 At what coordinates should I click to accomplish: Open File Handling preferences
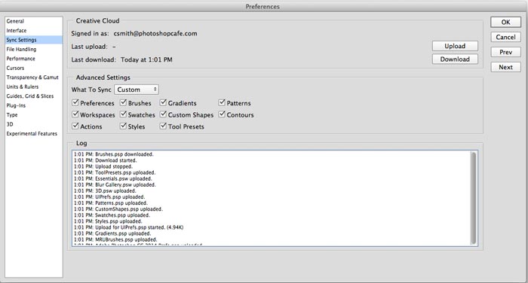34,50
